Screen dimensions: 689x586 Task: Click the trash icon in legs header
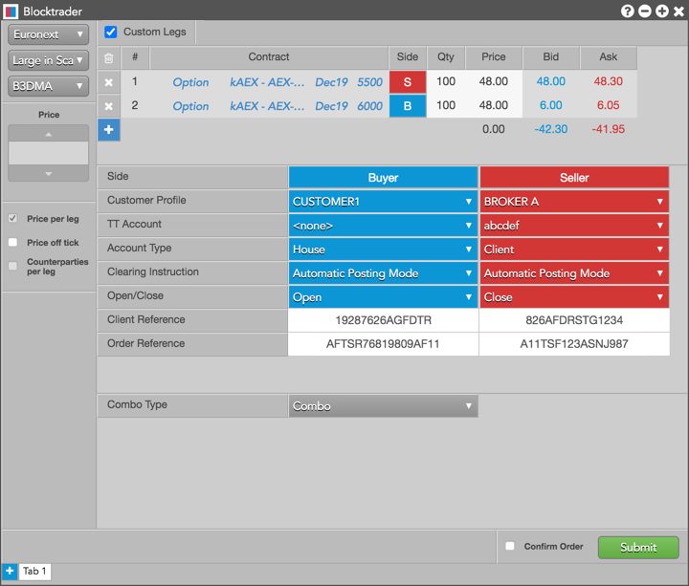[x=108, y=57]
